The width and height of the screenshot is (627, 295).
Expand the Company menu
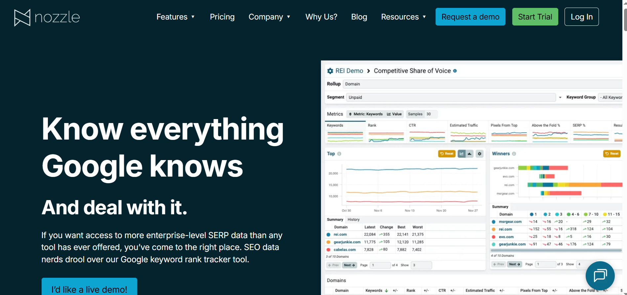point(269,17)
